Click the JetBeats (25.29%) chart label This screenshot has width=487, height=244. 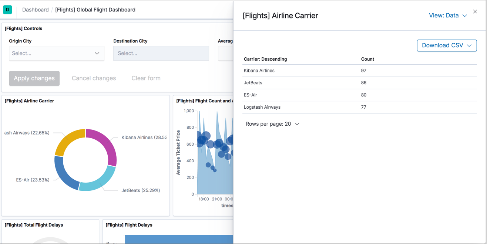141,190
